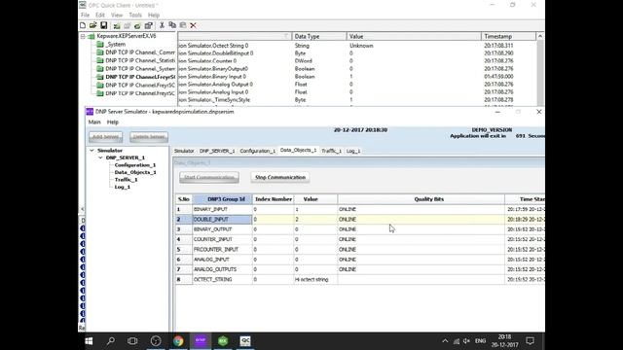623x350 pixels.
Task: Switch to the Configuration_1 tab
Action: click(257, 151)
